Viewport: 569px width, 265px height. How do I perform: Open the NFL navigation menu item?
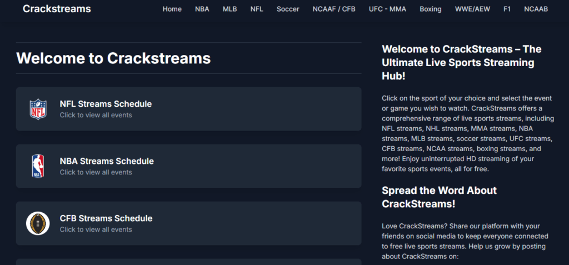coord(257,9)
